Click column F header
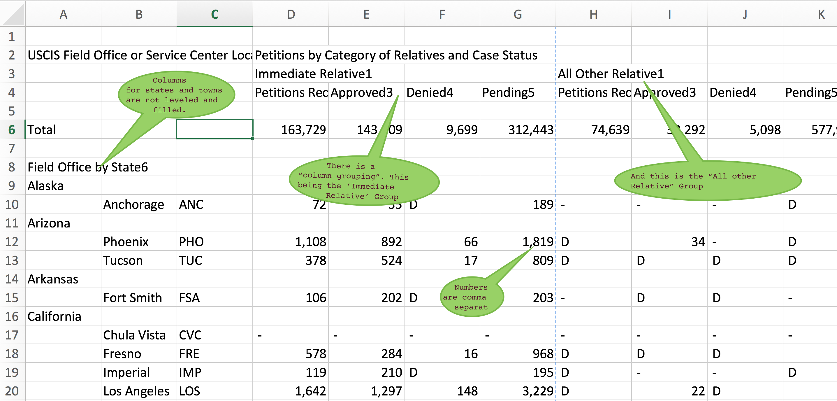The width and height of the screenshot is (837, 401). (x=442, y=14)
